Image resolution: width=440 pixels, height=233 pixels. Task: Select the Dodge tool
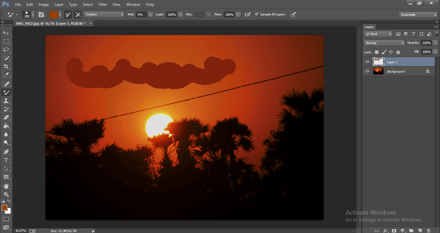pos(6,142)
